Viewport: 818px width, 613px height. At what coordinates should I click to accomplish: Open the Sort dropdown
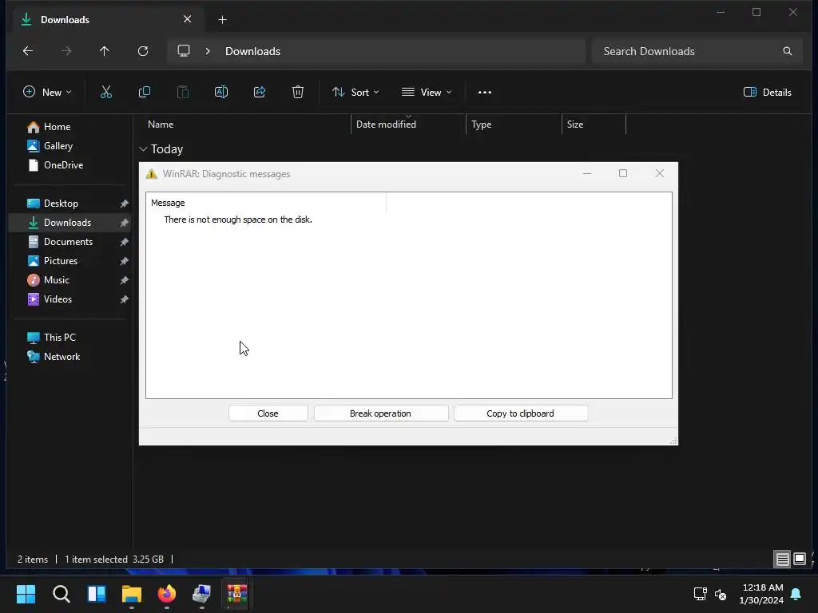[x=355, y=93]
